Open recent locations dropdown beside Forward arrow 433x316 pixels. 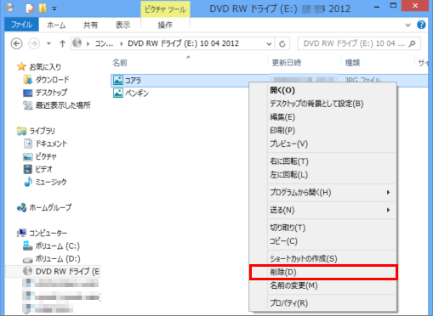click(x=48, y=43)
